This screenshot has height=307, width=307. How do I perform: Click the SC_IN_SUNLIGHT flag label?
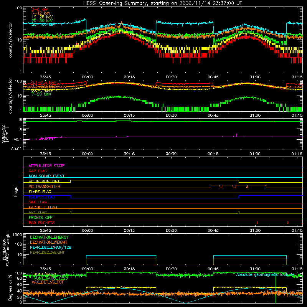[44, 181]
